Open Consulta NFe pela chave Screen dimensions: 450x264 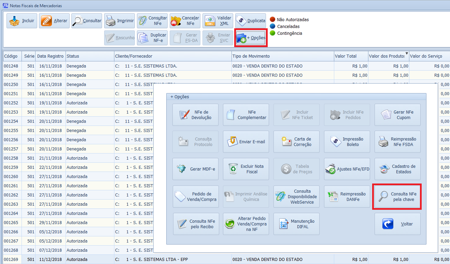tap(397, 196)
